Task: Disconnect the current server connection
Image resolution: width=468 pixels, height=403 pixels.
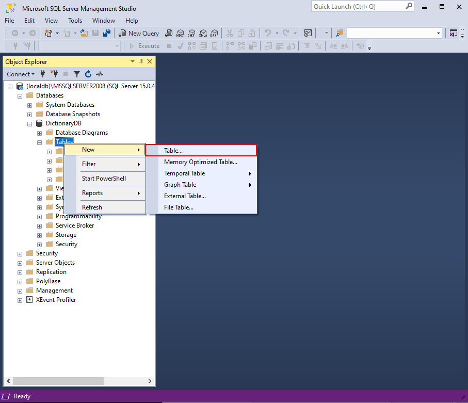Action: click(x=54, y=74)
